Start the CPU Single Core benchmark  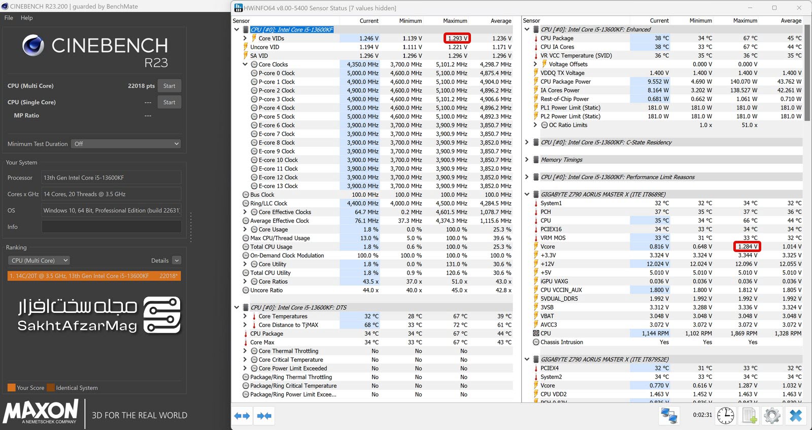tap(169, 102)
